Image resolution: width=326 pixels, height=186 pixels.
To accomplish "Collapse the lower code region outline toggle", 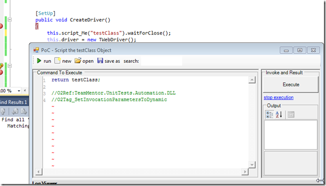I will point(10,66).
